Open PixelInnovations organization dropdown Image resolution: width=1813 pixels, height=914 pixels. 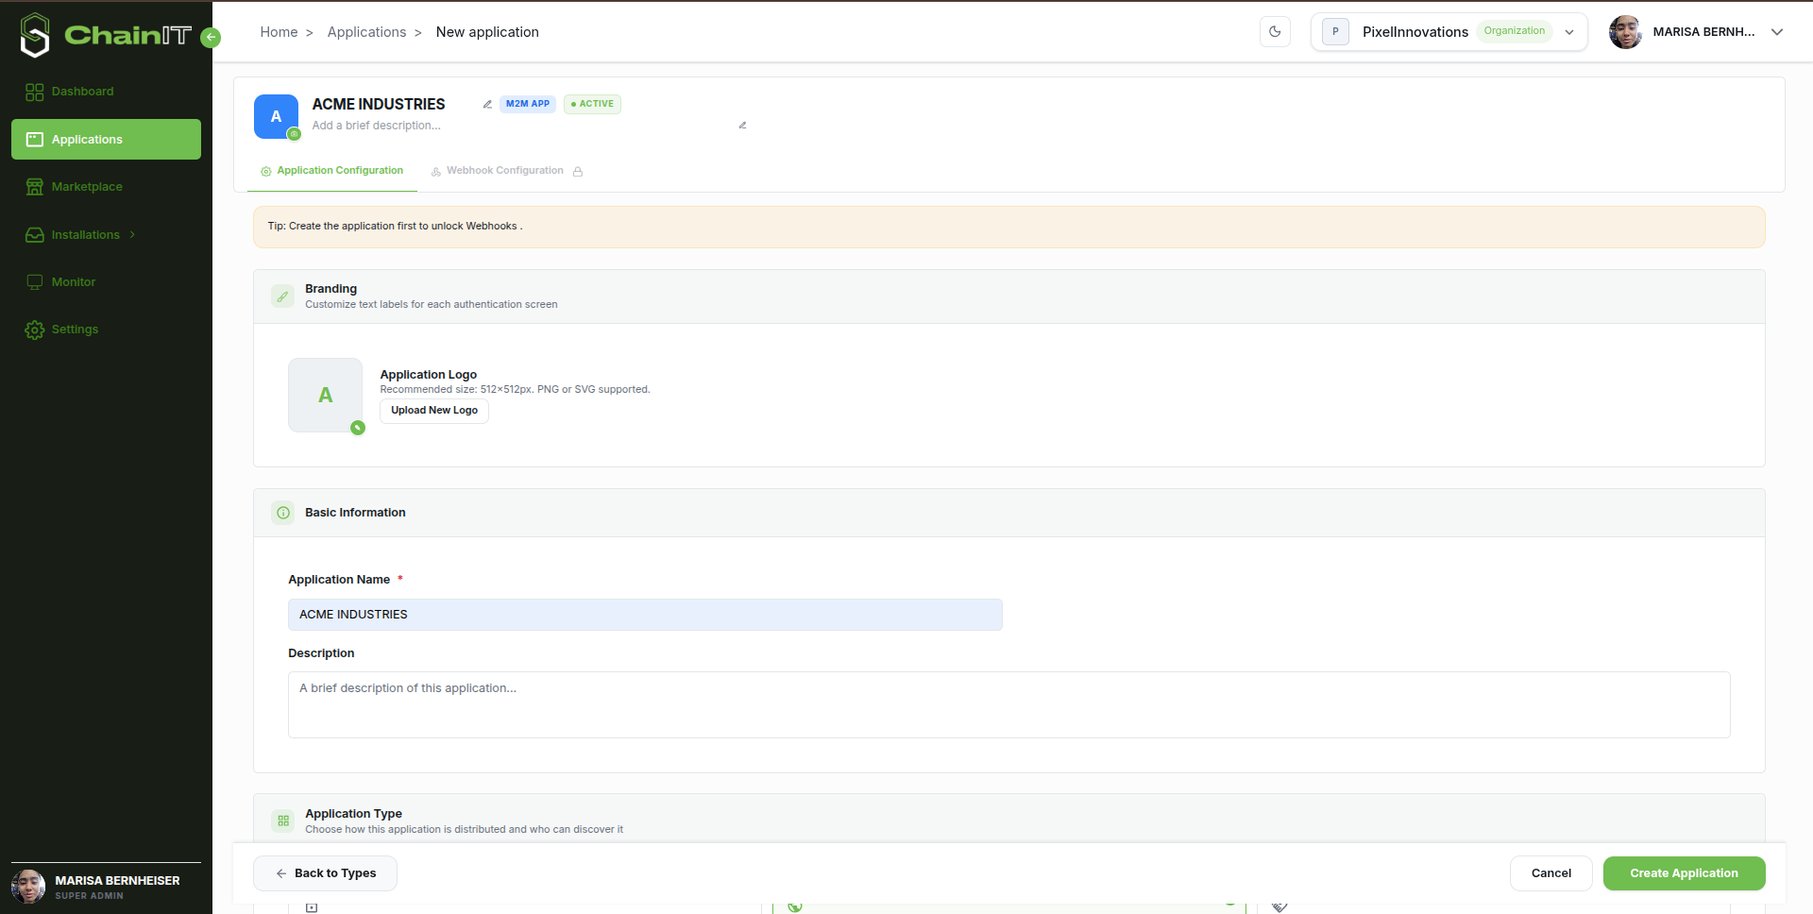(1449, 31)
